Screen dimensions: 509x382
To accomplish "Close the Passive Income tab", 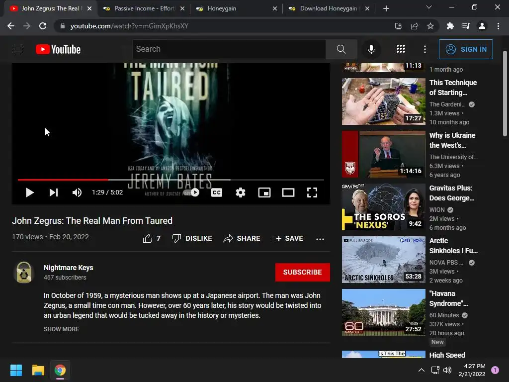I will click(x=182, y=8).
